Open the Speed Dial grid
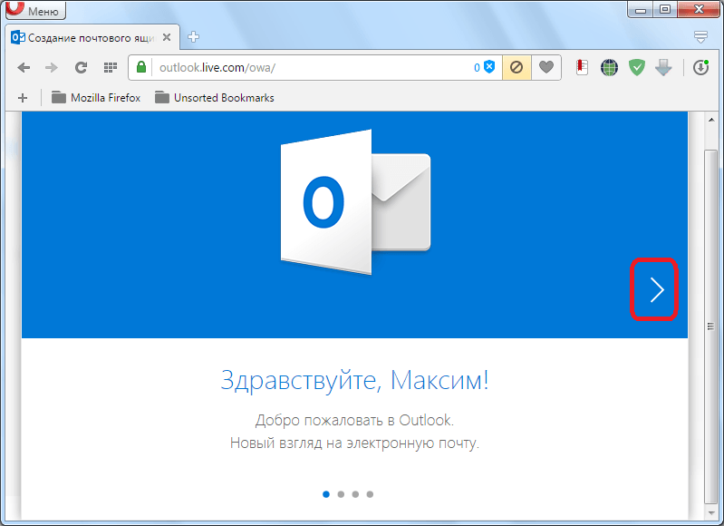This screenshot has height=526, width=724. (x=111, y=68)
